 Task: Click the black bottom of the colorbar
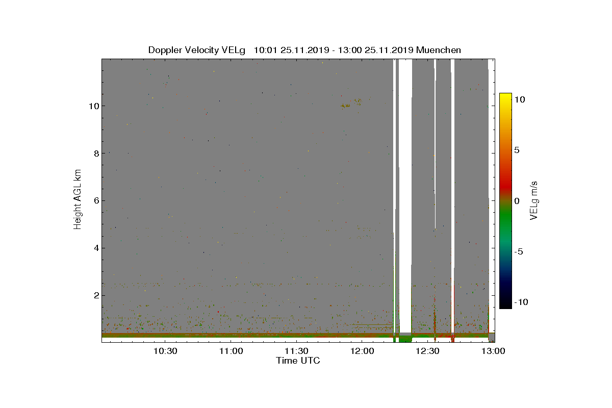click(x=505, y=303)
